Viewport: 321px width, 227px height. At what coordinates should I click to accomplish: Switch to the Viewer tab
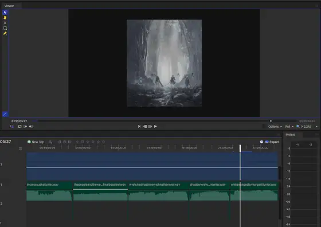pyautogui.click(x=9, y=6)
